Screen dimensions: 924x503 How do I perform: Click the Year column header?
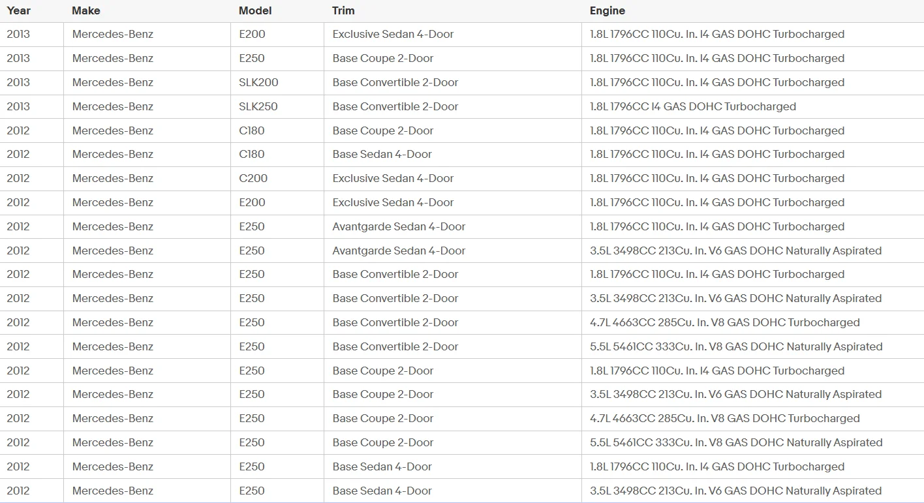point(18,10)
